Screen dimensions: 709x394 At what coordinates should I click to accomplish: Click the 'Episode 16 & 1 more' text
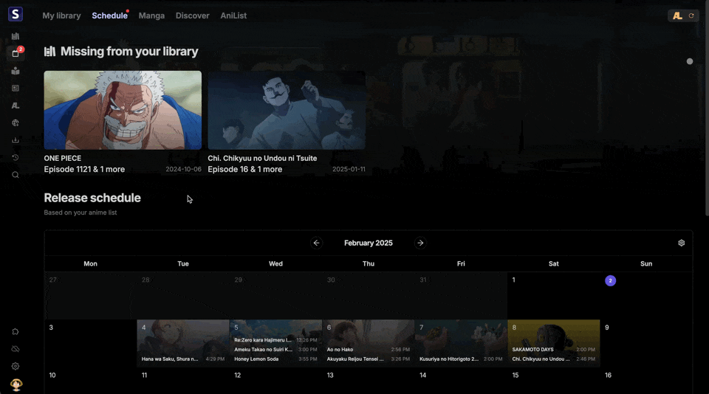244,170
